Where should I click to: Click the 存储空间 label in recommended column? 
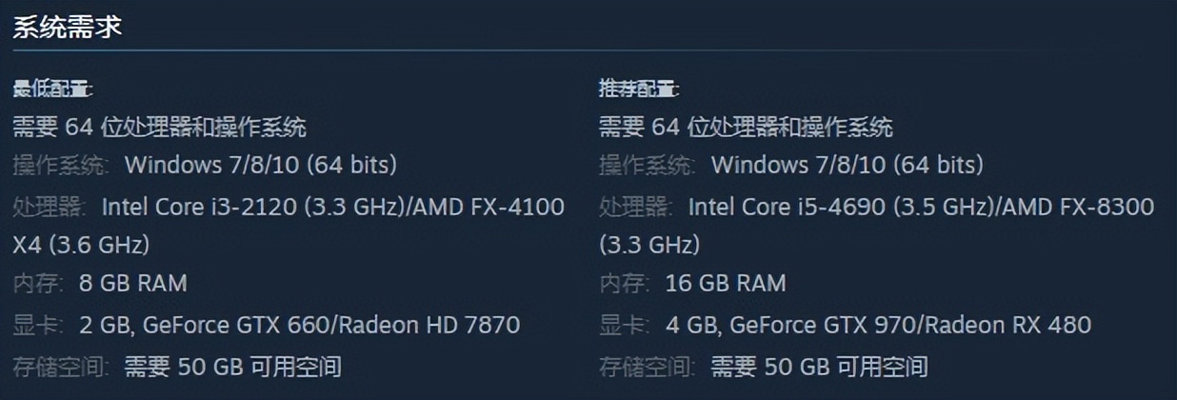click(x=647, y=366)
